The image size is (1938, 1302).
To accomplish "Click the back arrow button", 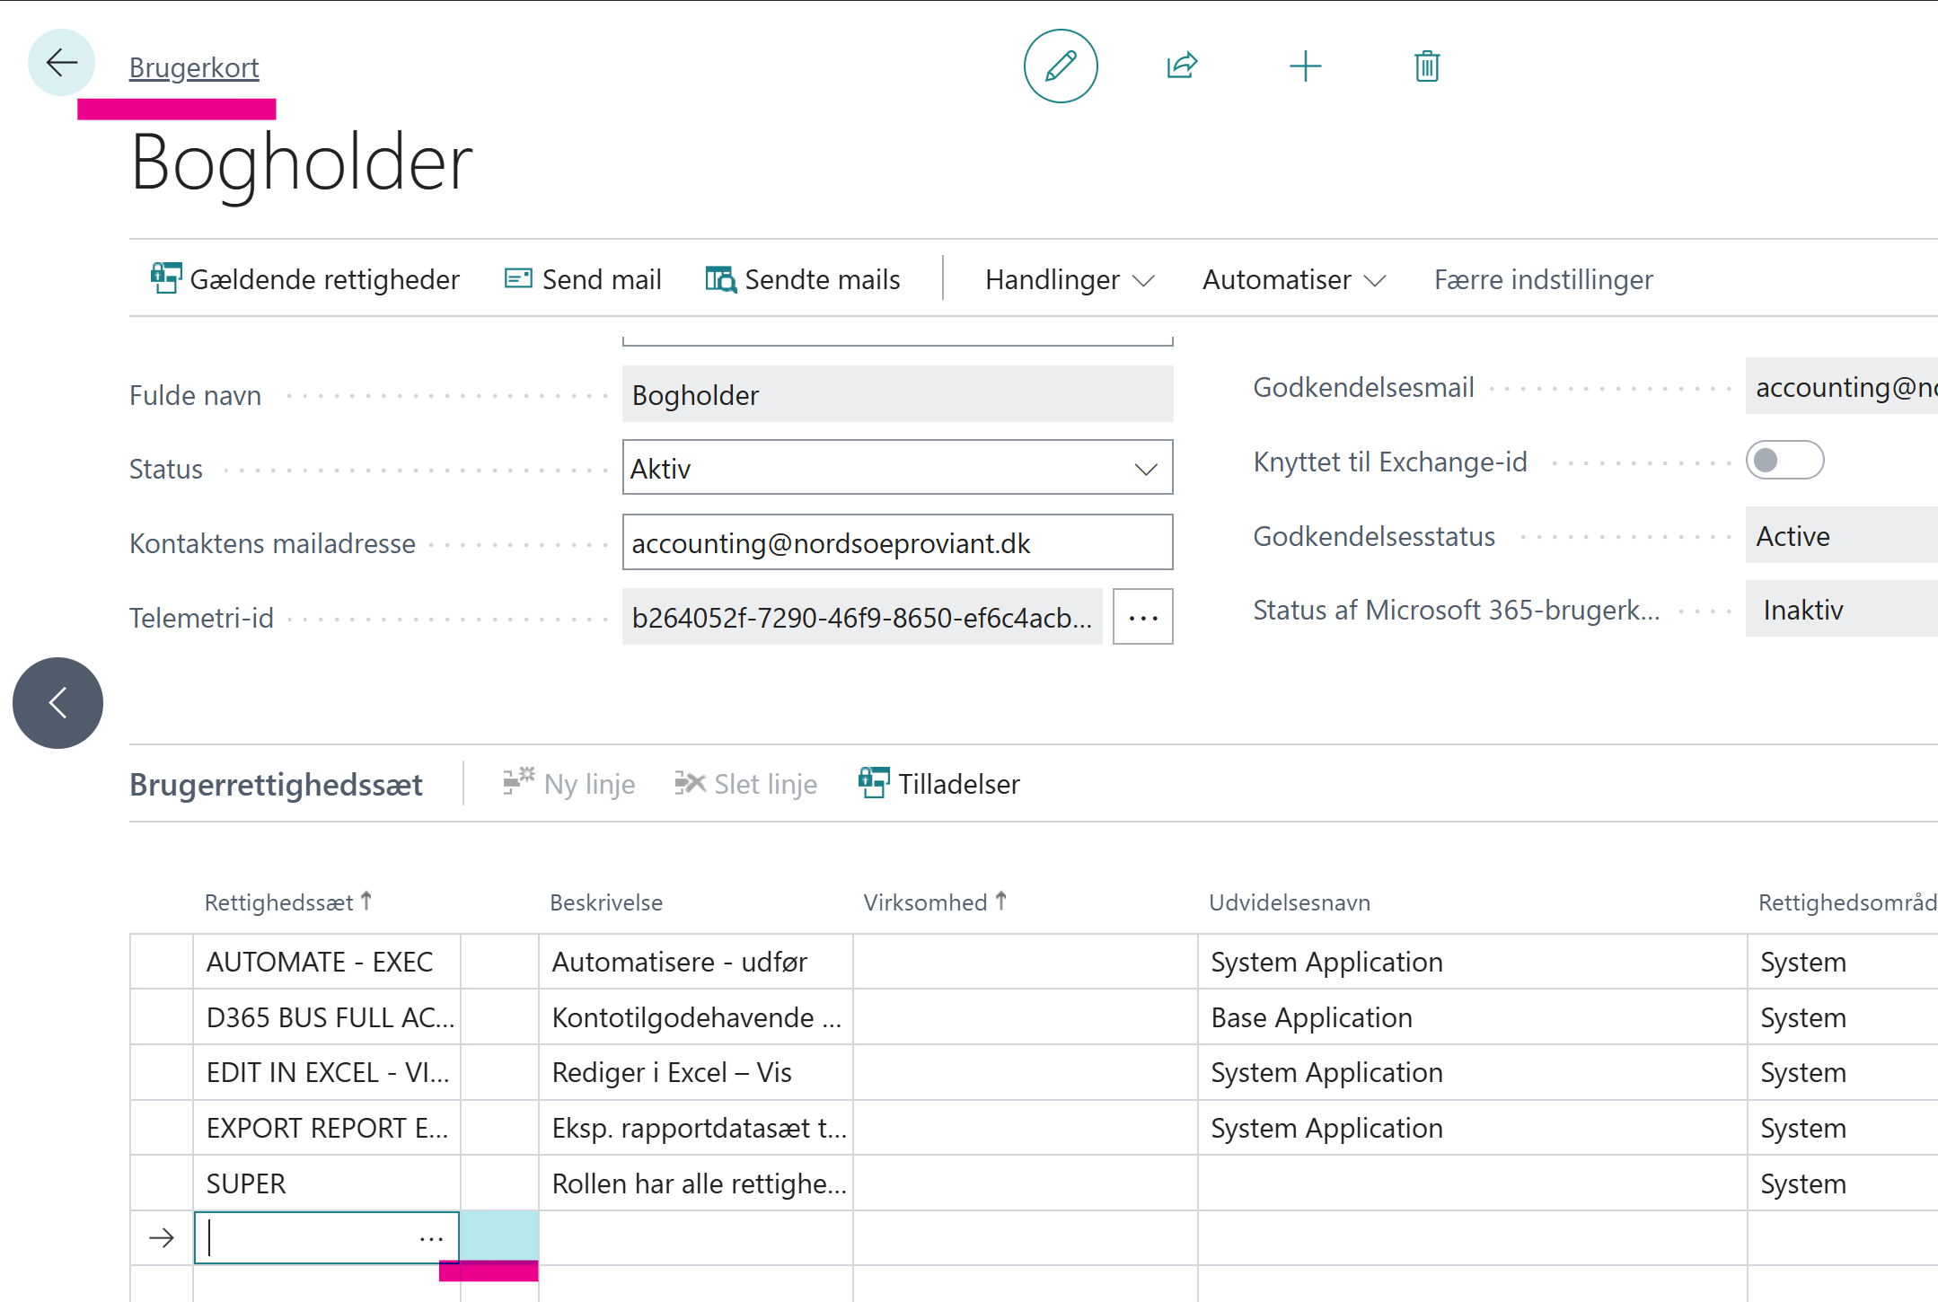I will pos(61,63).
